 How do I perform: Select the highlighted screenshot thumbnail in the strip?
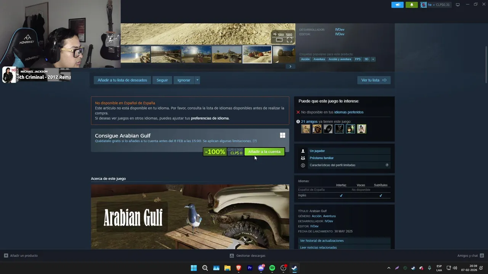tap(257, 54)
